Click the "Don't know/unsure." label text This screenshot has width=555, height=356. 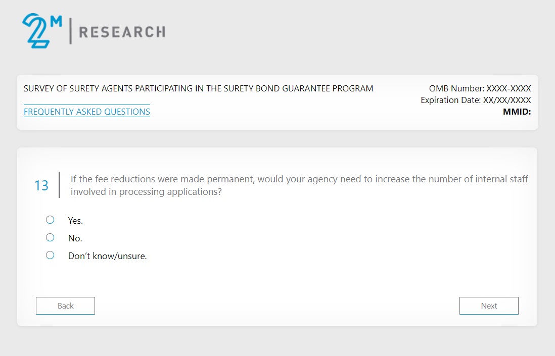click(x=107, y=256)
